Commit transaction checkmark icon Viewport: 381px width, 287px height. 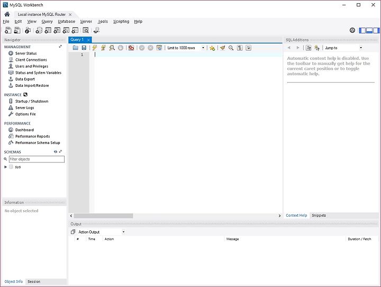[142, 48]
